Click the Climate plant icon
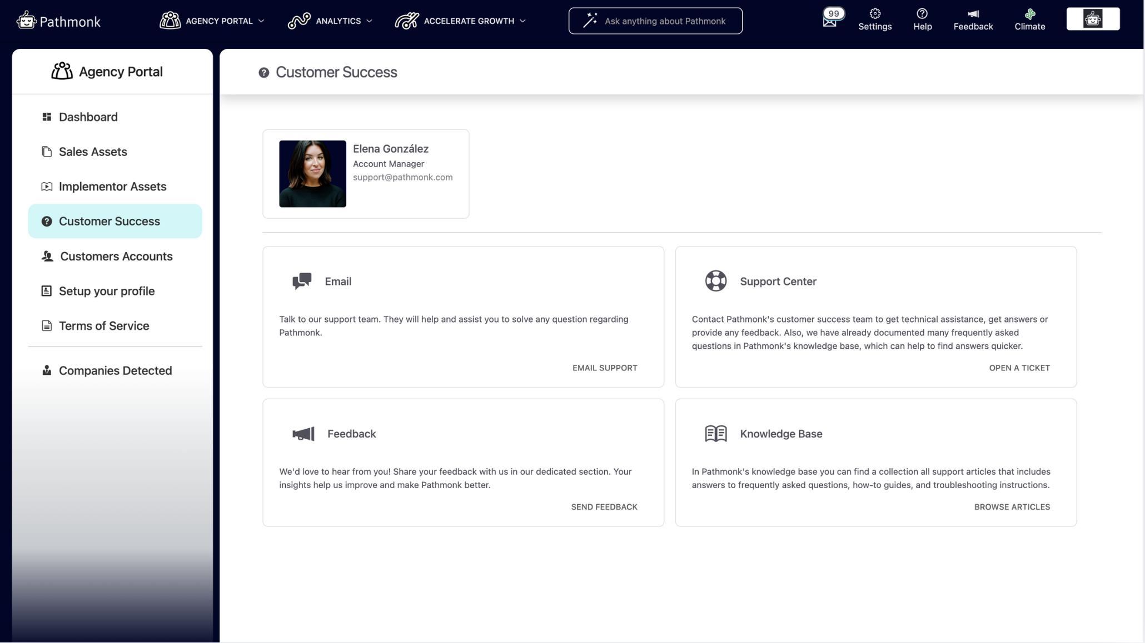 click(1029, 14)
